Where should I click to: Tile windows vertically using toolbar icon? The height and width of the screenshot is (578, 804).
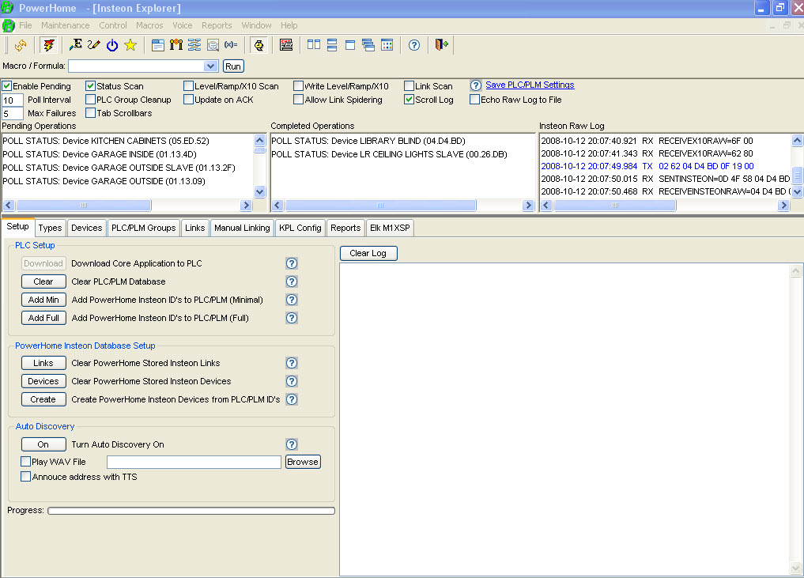click(x=314, y=45)
